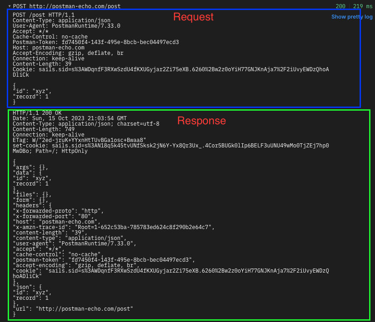Click the set-cookie response header line
Viewport: 375px width, 322px height.
point(171,148)
